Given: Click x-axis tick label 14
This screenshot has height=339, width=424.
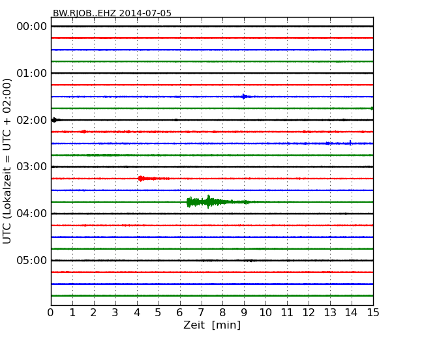Looking at the screenshot, I should coord(351,313).
